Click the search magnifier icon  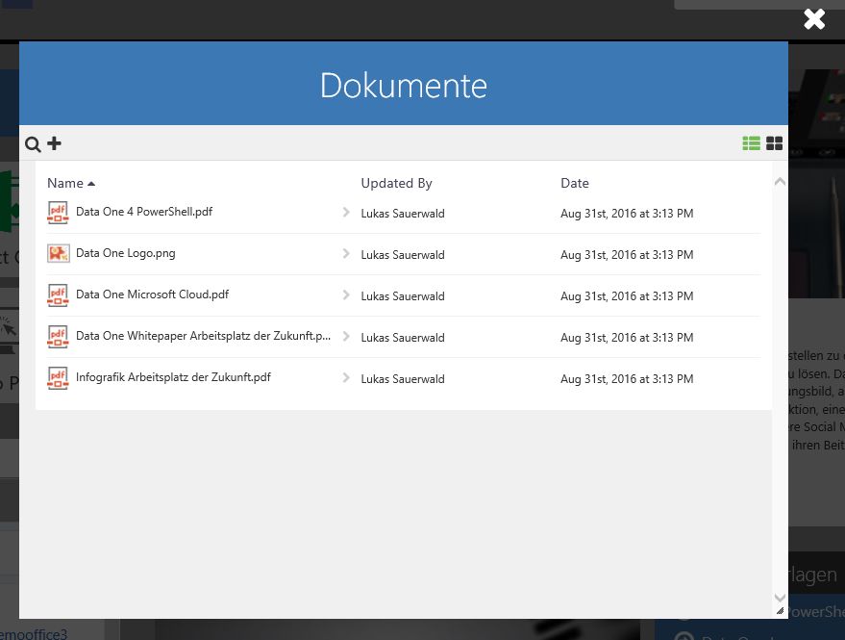(x=33, y=144)
